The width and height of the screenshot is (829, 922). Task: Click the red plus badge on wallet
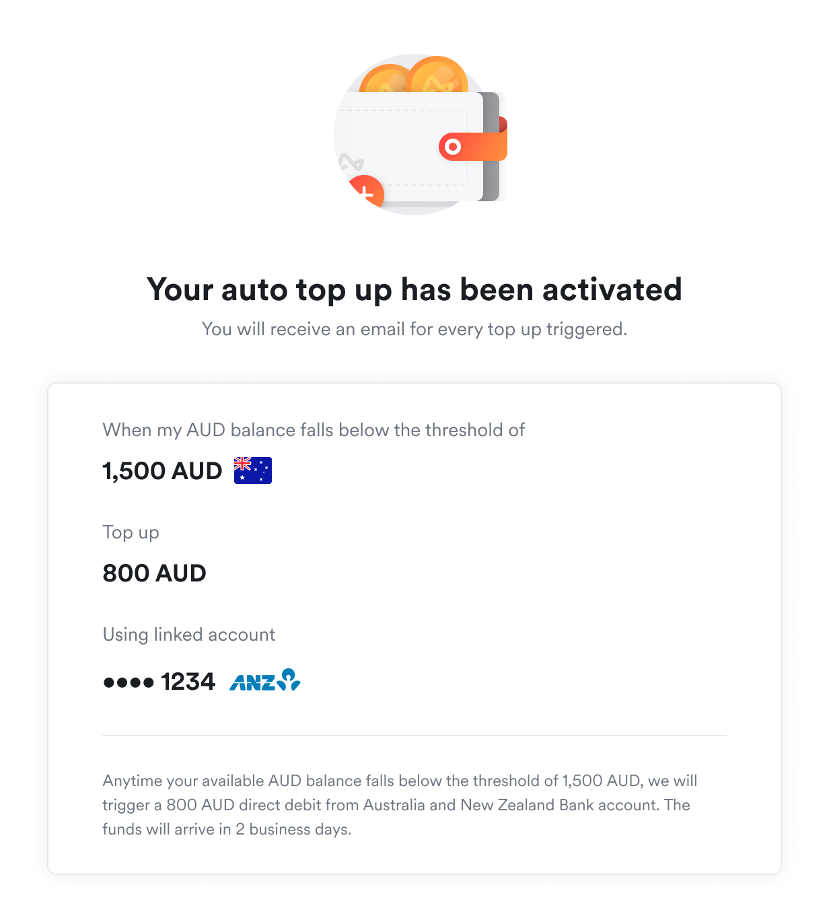coord(365,192)
